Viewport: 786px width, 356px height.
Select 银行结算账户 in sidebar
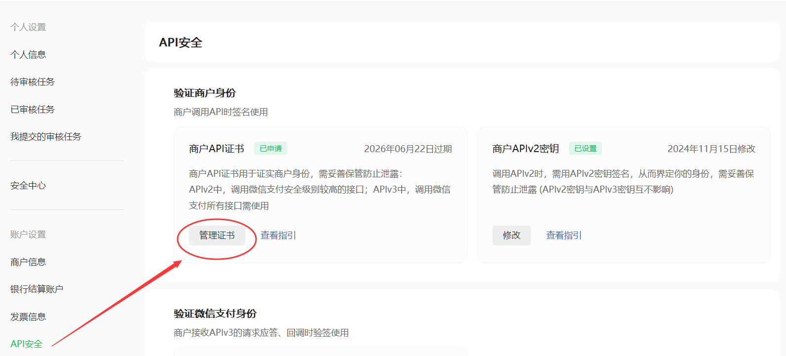[x=37, y=289]
